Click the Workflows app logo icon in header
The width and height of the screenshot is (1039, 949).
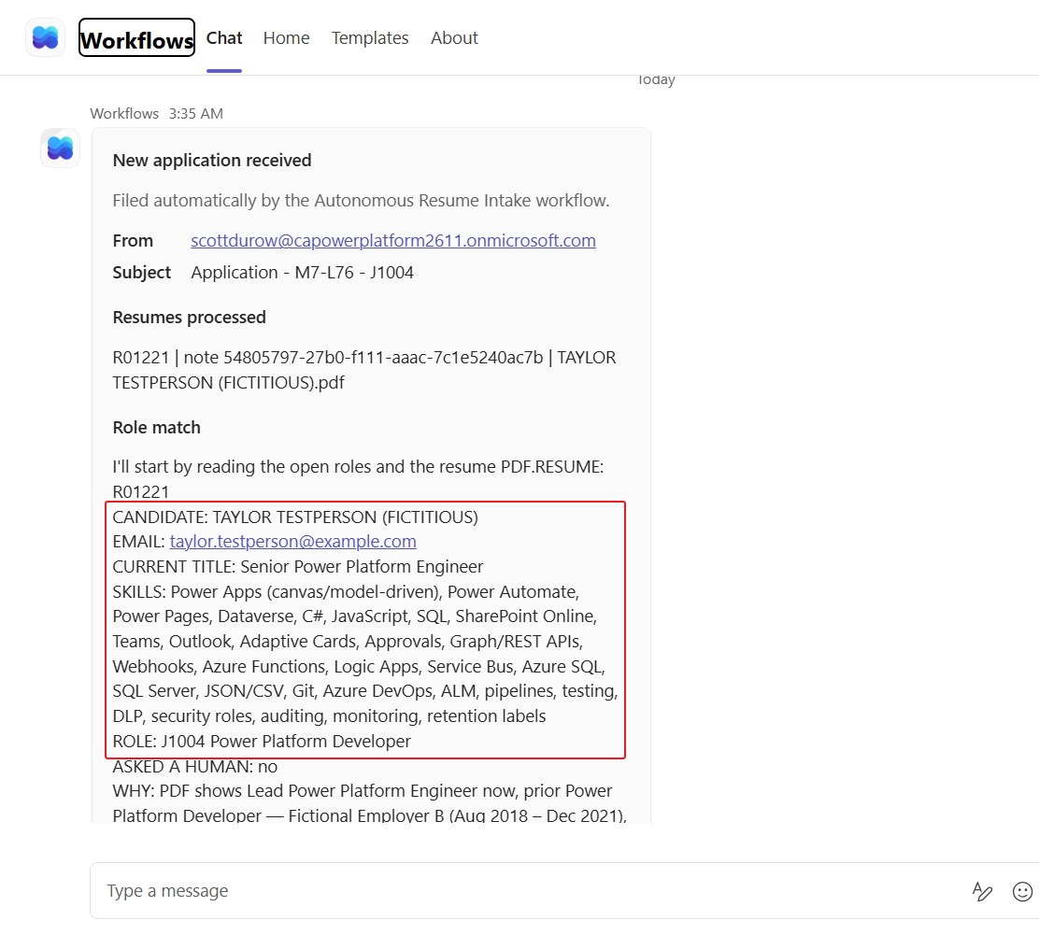pos(45,37)
